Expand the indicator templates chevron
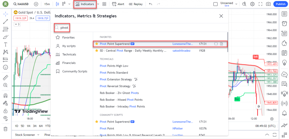Screen dimensions: 289x139 coord(98,4)
